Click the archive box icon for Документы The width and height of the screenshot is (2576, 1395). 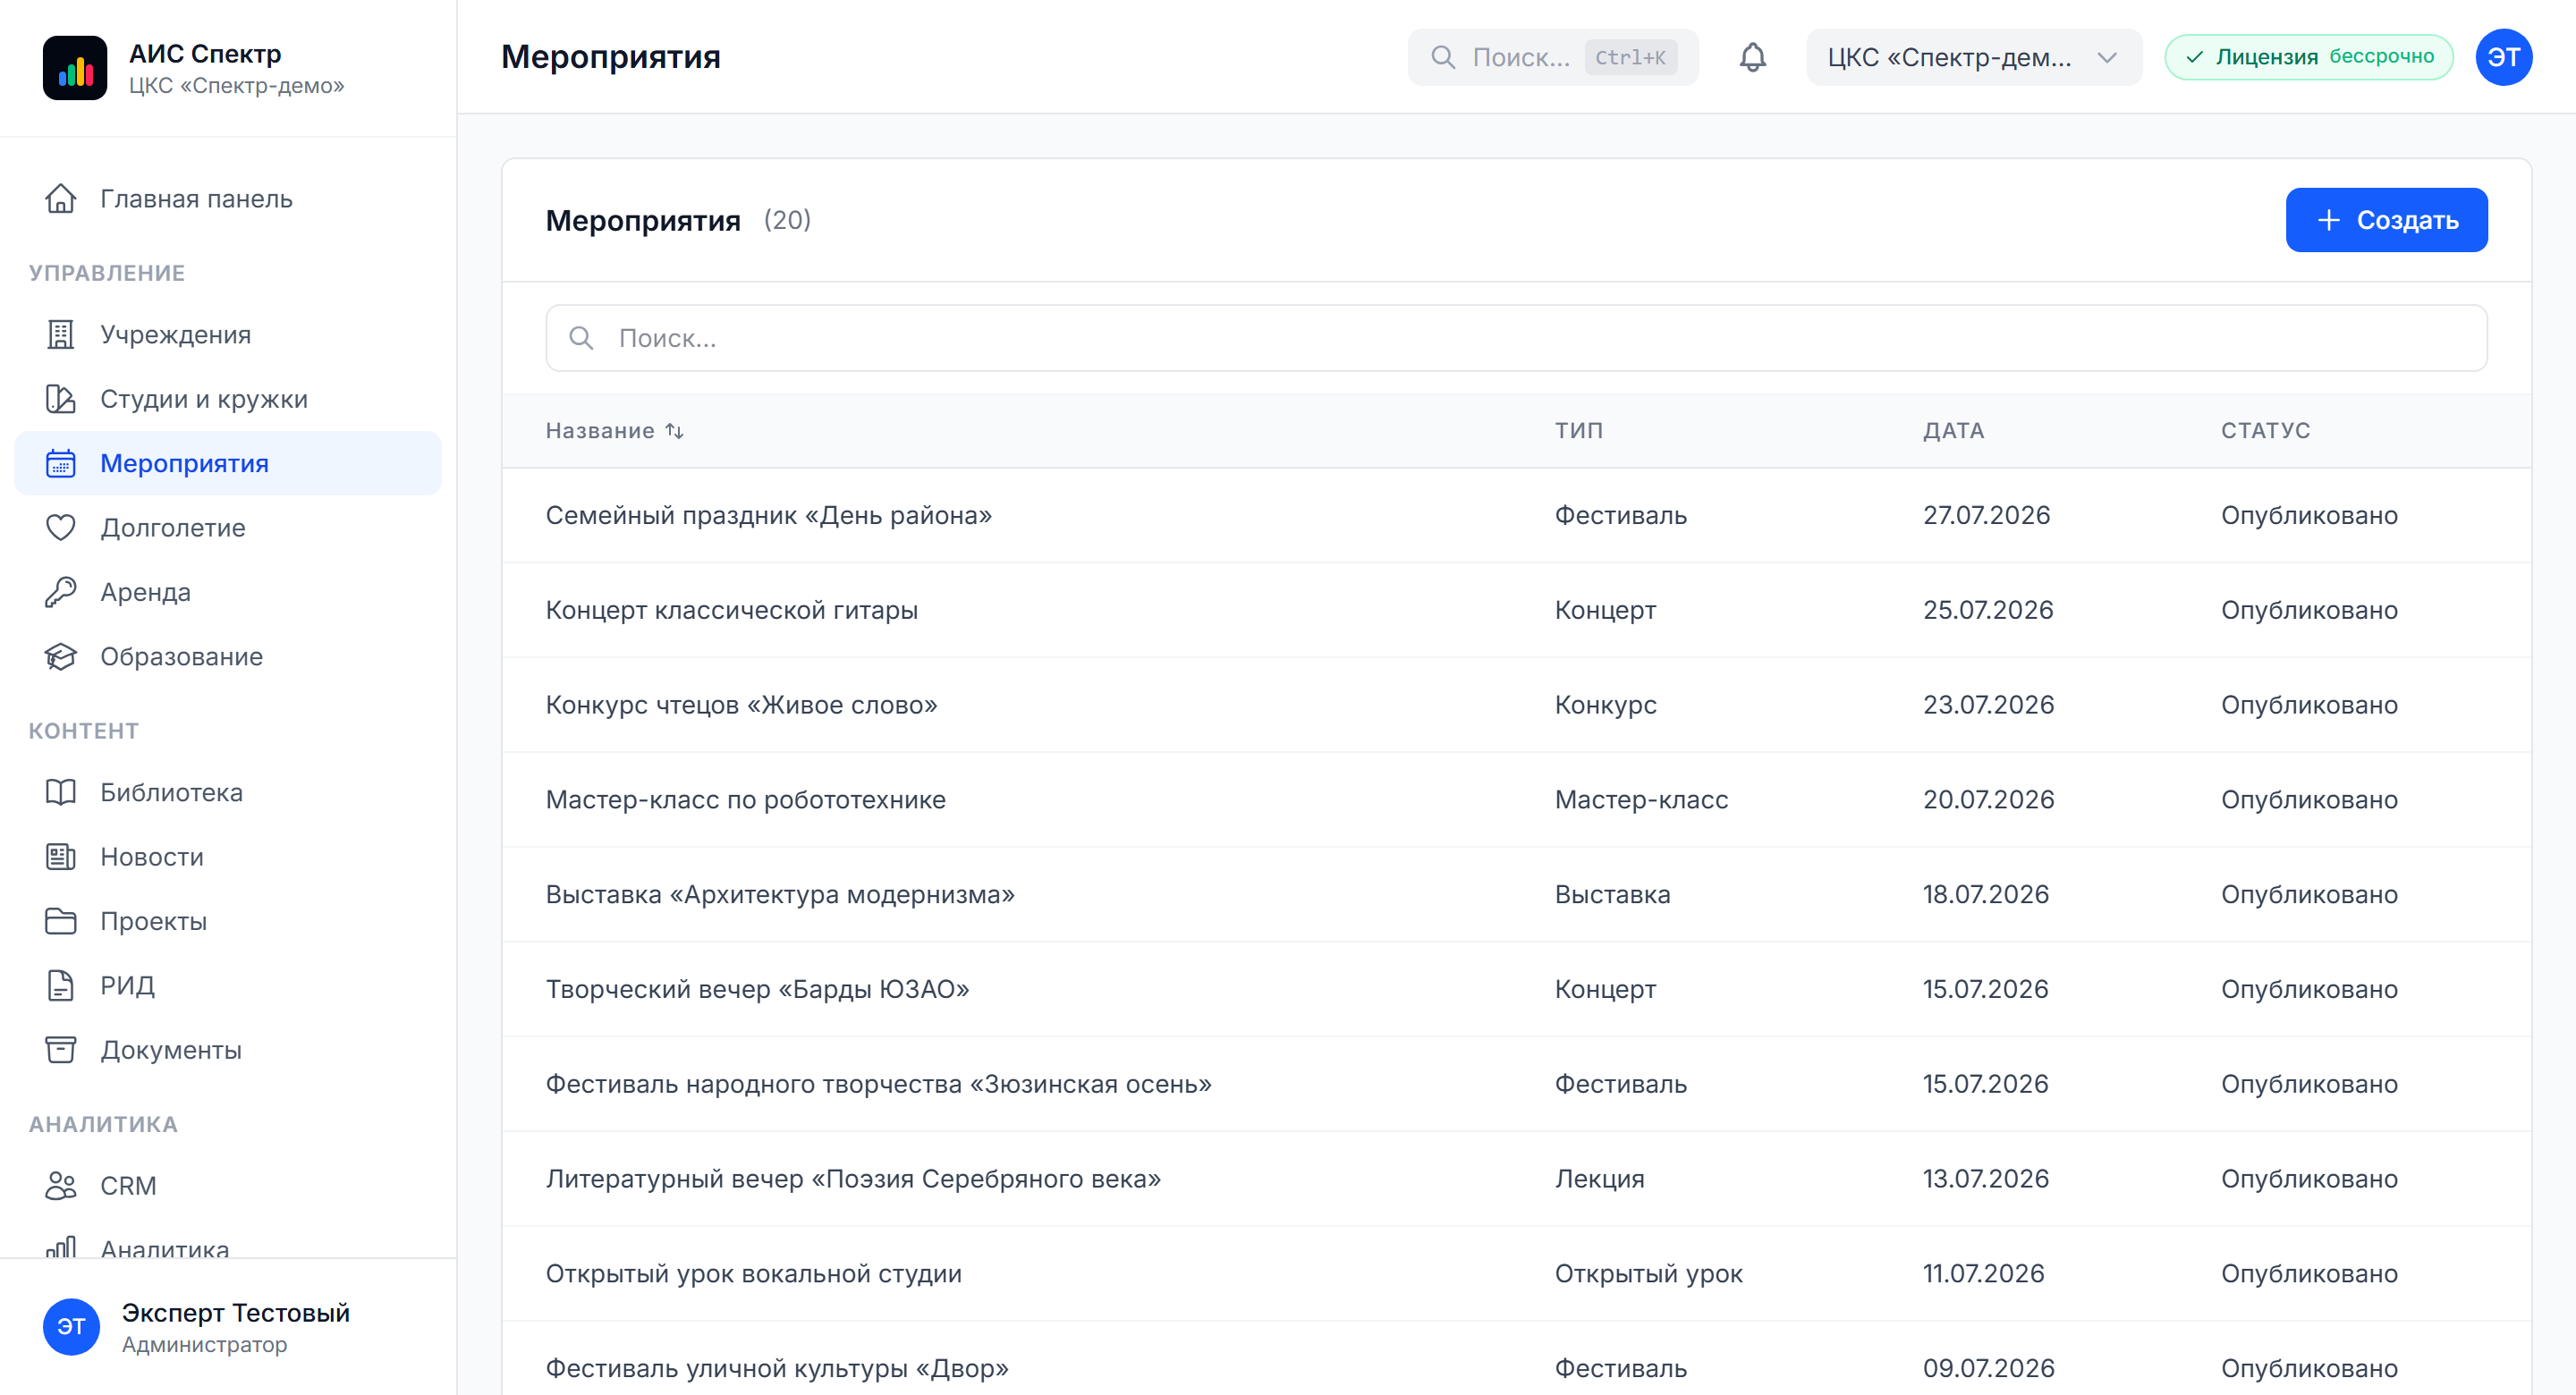(x=61, y=1050)
